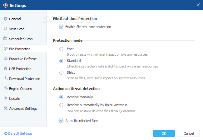Click the Cancel button

[189, 133]
